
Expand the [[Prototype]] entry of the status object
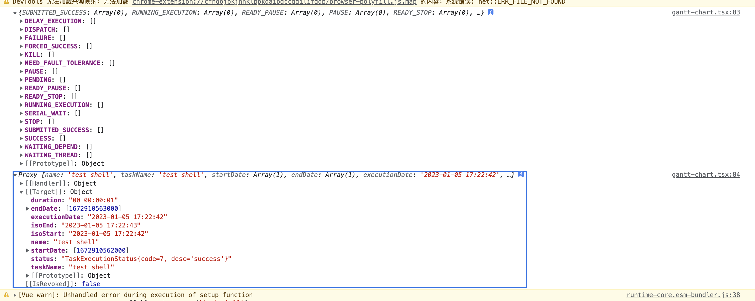[27, 275]
